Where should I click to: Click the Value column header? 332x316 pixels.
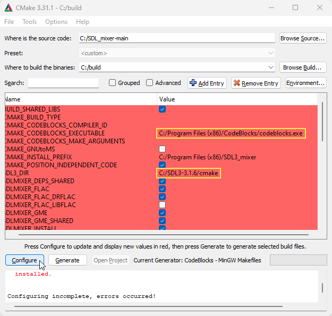pos(237,99)
